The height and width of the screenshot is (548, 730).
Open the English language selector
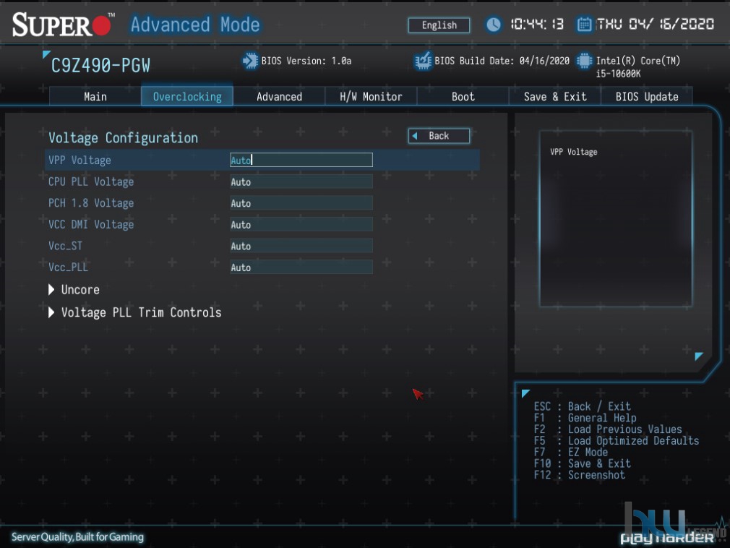[x=439, y=25]
